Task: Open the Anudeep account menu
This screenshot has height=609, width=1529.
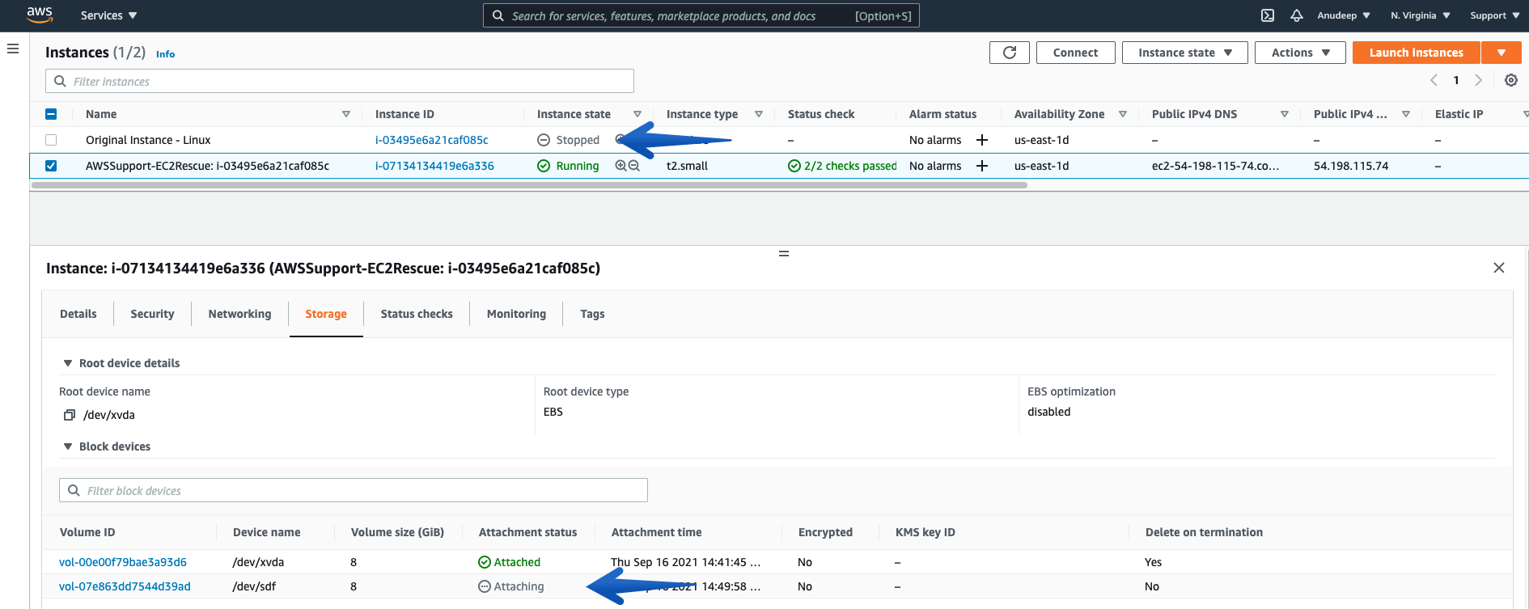Action: 1343,15
